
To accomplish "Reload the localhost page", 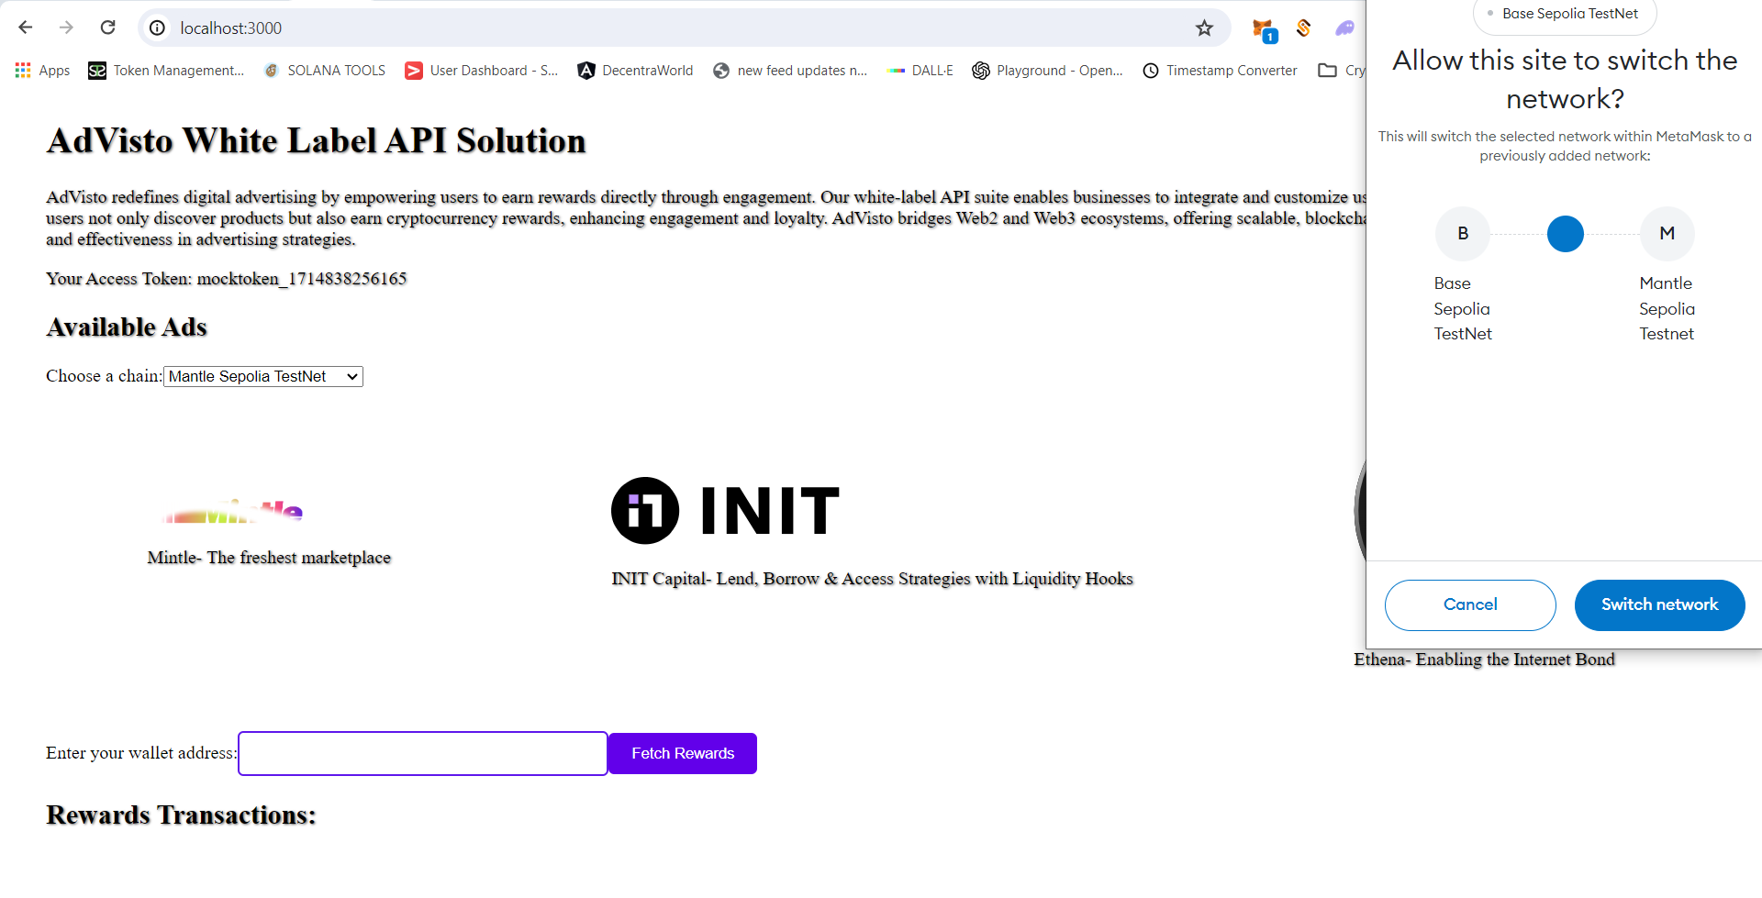I will (x=108, y=28).
